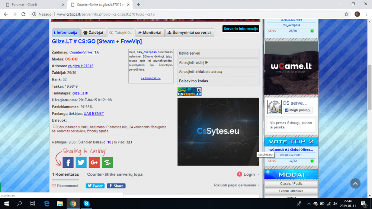Open a new browser tab
The image size is (372, 209).
[x=138, y=4]
